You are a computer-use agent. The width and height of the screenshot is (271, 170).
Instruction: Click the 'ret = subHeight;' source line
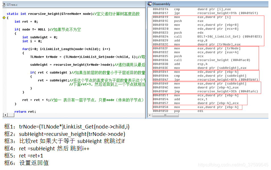(92, 80)
